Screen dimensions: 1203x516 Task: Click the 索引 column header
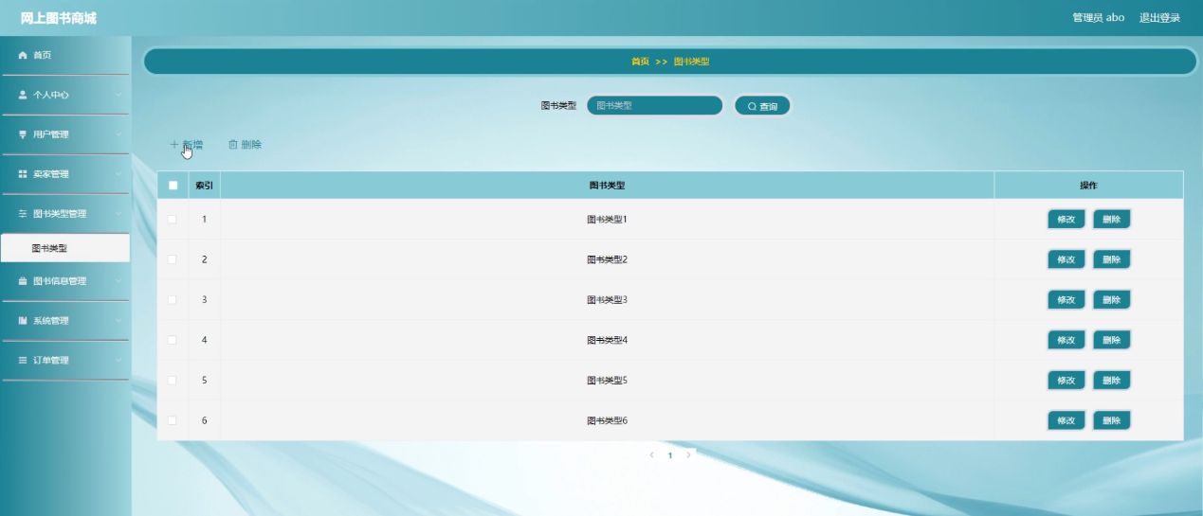pyautogui.click(x=204, y=186)
